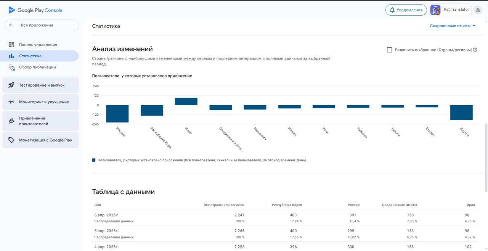This screenshot has height=251, width=488.
Task: Go back using Все приложения arrow
Action: [x=11, y=25]
